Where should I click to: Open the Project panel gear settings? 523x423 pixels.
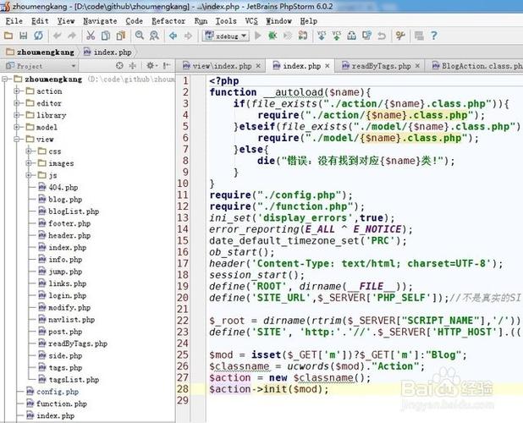tap(151, 66)
